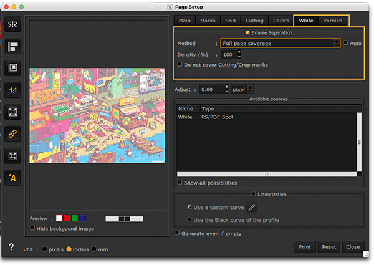Select the red preview color swatch
This screenshot has height=265, width=374.
tap(67, 218)
